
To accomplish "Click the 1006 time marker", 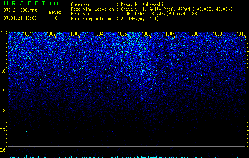I will coord(146,34).
